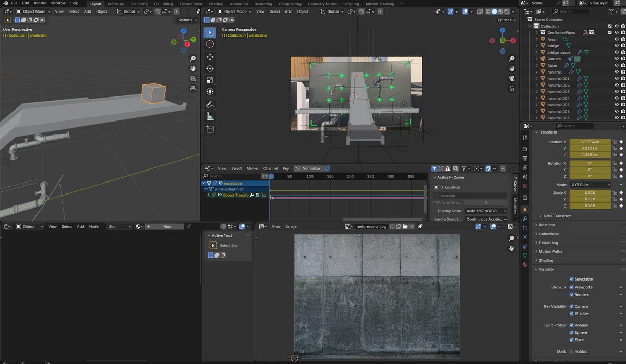Screen dimensions: 626x364
Task: Open the File menu
Action: 14,3
